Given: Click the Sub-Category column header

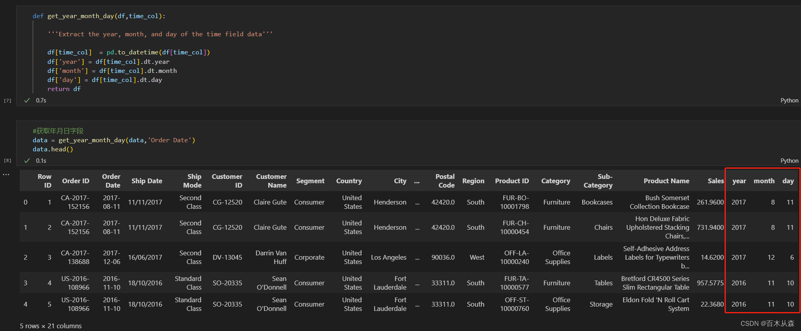Looking at the screenshot, I should (x=598, y=181).
